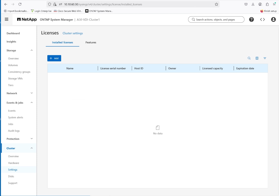The image size is (279, 196).
Task: Sort by Expiration date column header
Action: click(x=245, y=68)
